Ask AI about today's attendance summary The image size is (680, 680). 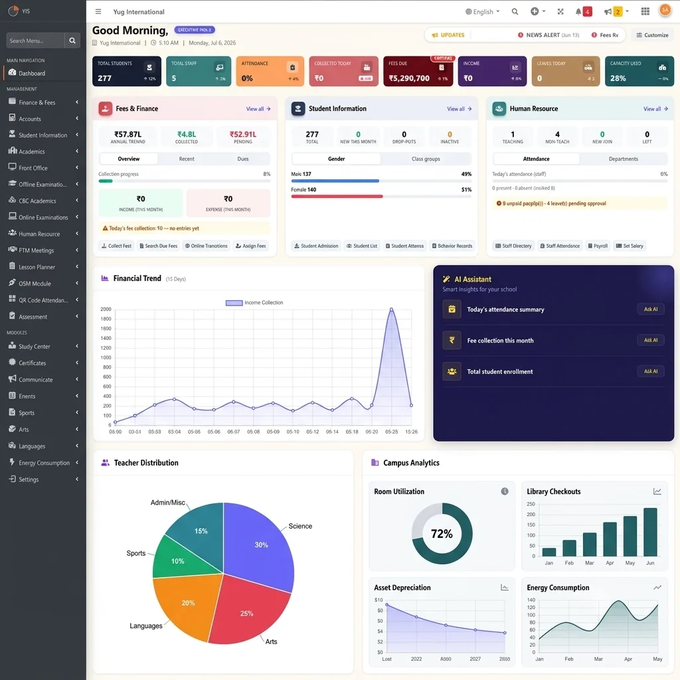click(x=651, y=309)
